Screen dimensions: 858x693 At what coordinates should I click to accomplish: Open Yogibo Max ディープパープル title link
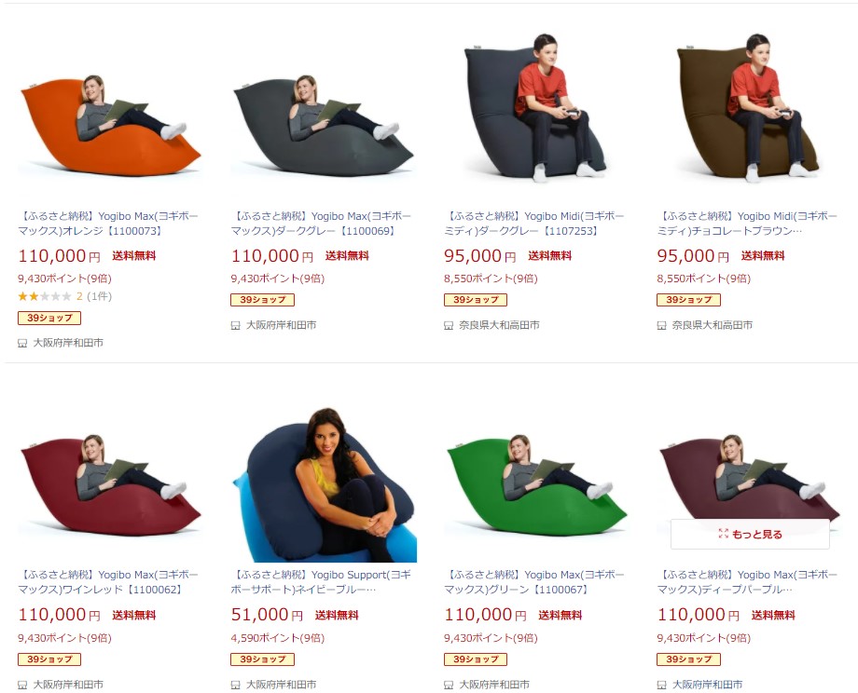pyautogui.click(x=747, y=582)
